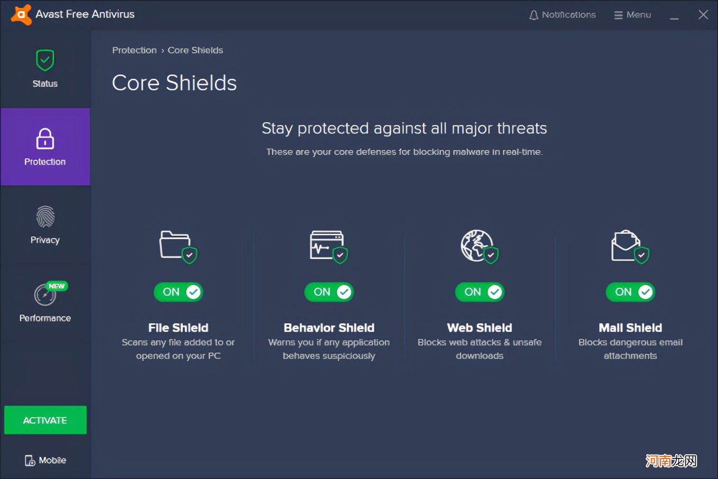The height and width of the screenshot is (479, 718).
Task: Click 'Stay protected against all major threats'
Action: coord(404,128)
